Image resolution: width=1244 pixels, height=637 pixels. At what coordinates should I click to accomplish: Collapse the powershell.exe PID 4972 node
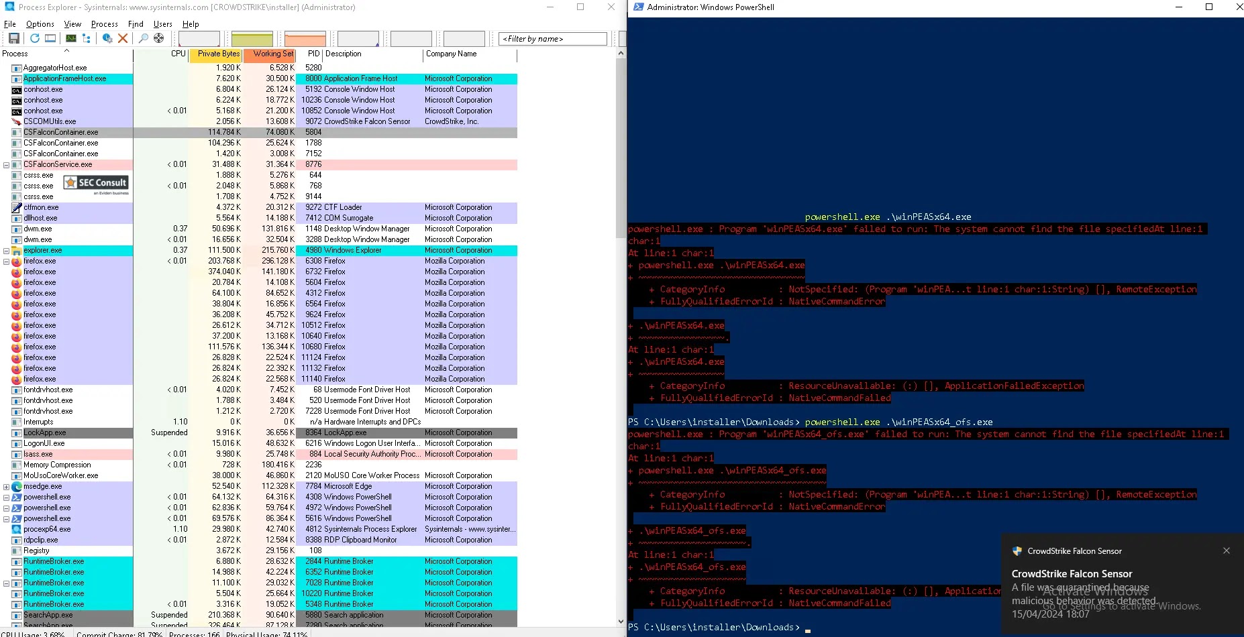(x=6, y=508)
